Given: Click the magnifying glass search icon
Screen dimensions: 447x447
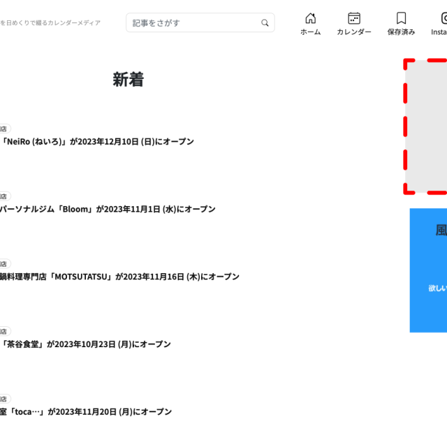Looking at the screenshot, I should tap(265, 23).
